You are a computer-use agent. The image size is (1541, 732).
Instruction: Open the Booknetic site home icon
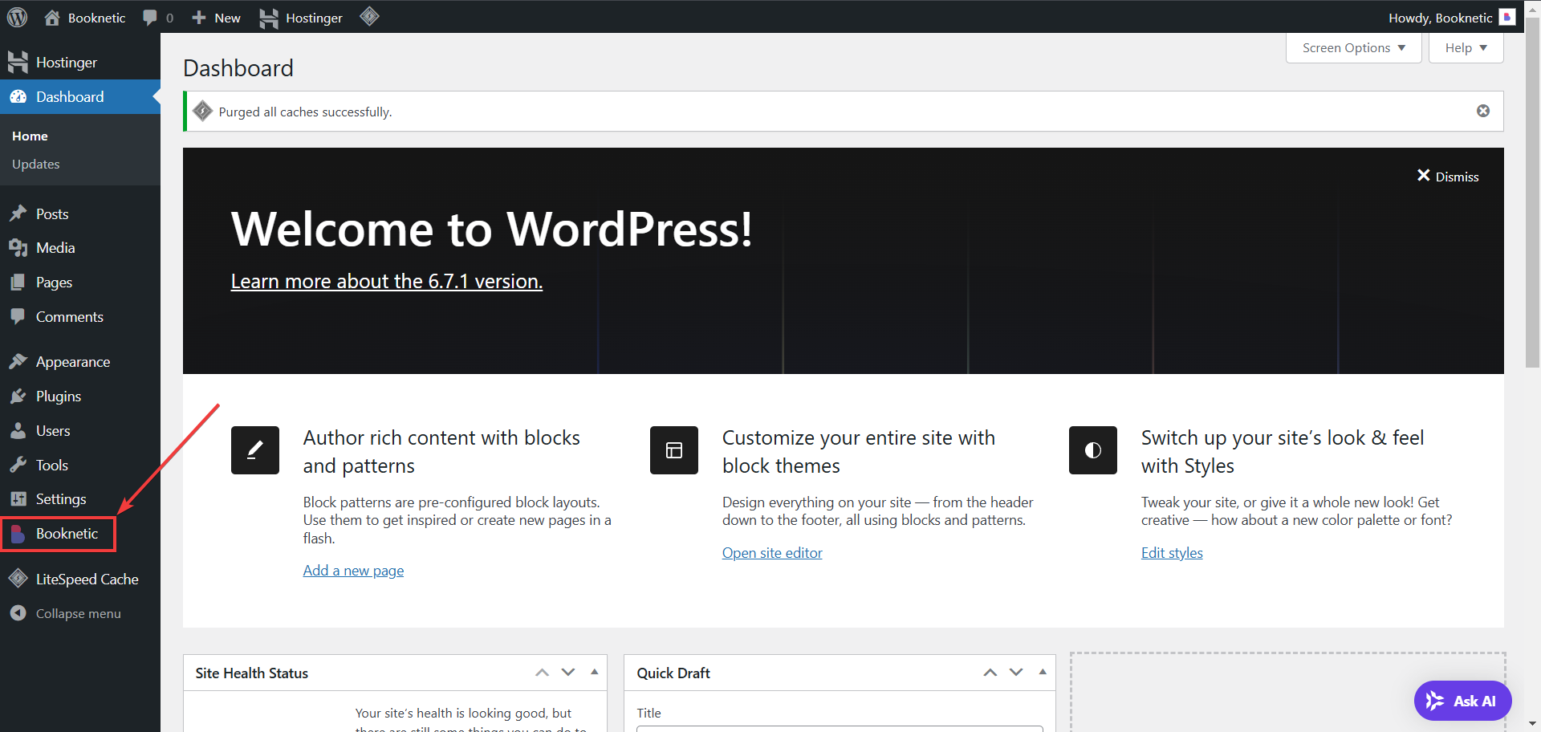52,17
